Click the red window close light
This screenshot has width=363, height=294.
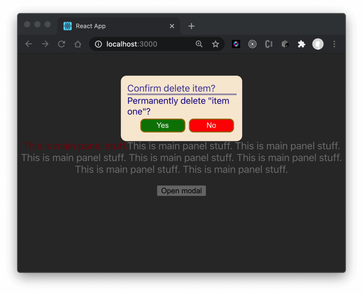[x=27, y=24]
